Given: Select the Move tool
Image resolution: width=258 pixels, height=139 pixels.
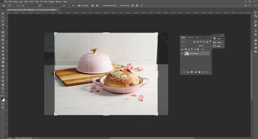Looking at the screenshot, I should [x=3, y=14].
